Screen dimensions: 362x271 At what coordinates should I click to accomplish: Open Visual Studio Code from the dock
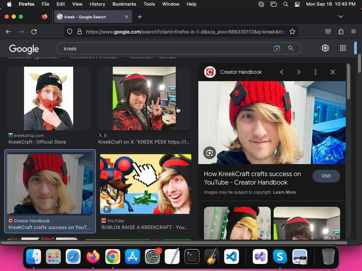pos(231,257)
